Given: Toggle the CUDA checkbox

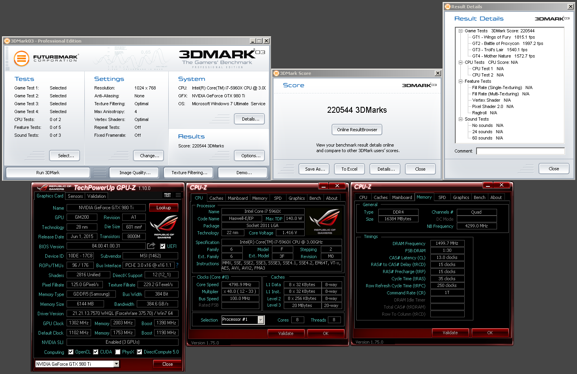Looking at the screenshot, I should pos(95,352).
